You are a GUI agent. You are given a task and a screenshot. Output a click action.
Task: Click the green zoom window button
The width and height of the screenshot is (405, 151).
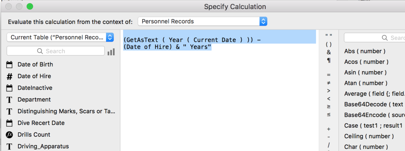[30, 6]
